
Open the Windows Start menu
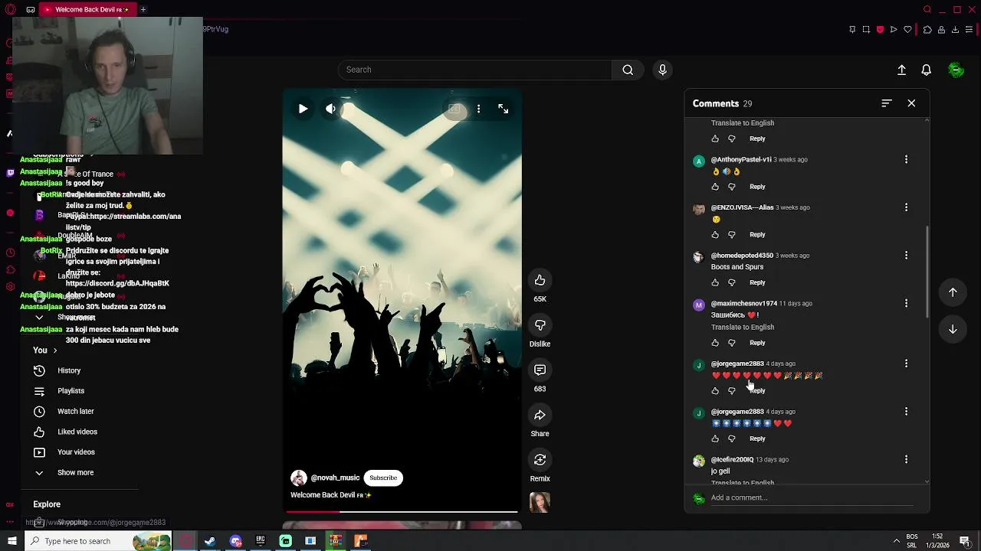[11, 541]
